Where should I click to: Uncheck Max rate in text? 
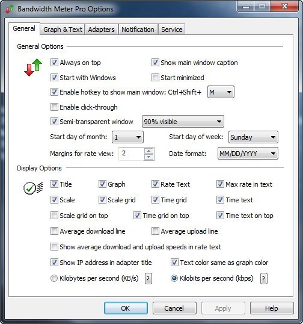[220, 184]
